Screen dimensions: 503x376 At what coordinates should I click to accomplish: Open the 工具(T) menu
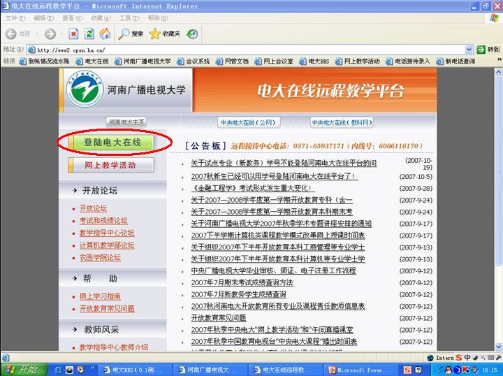coord(129,17)
